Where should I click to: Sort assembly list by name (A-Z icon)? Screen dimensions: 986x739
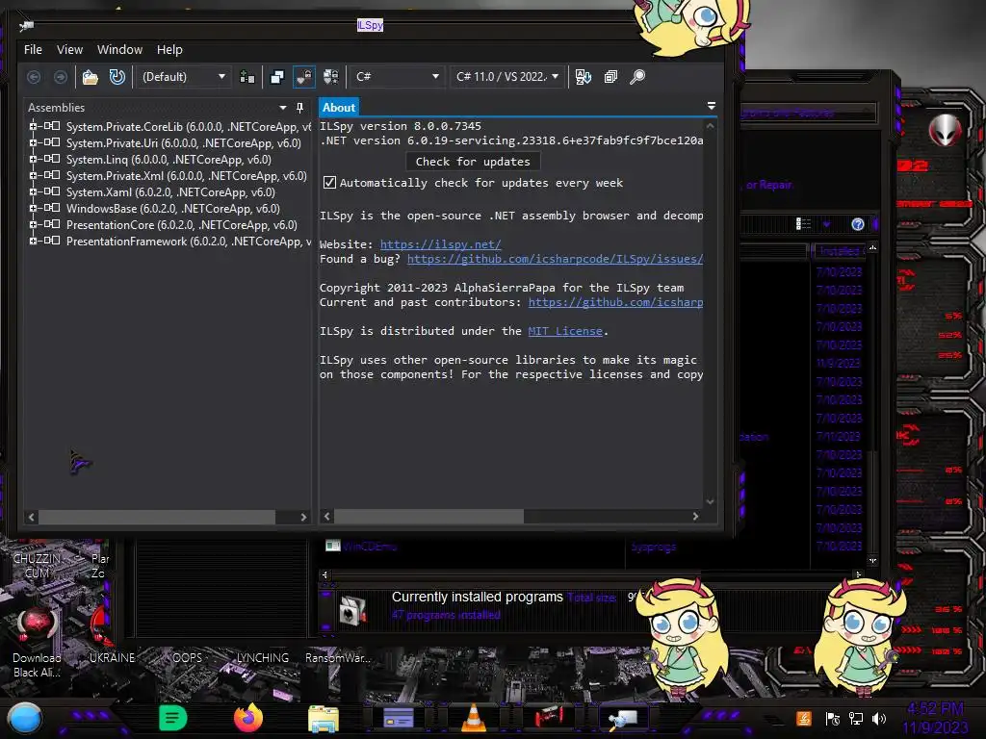(x=583, y=77)
